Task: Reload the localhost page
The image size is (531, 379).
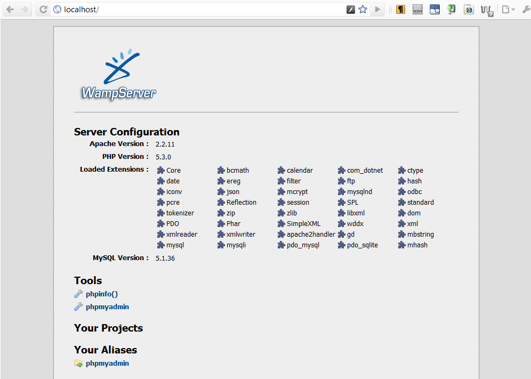Action: point(43,10)
